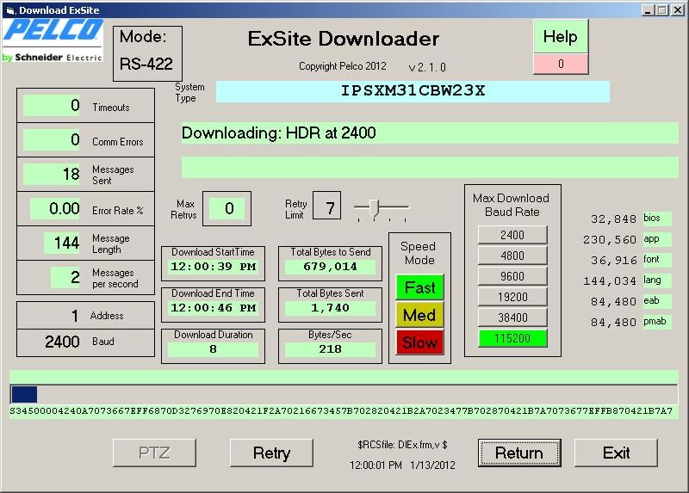This screenshot has height=493, width=689.
Task: Select Fast speed mode
Action: (x=419, y=287)
